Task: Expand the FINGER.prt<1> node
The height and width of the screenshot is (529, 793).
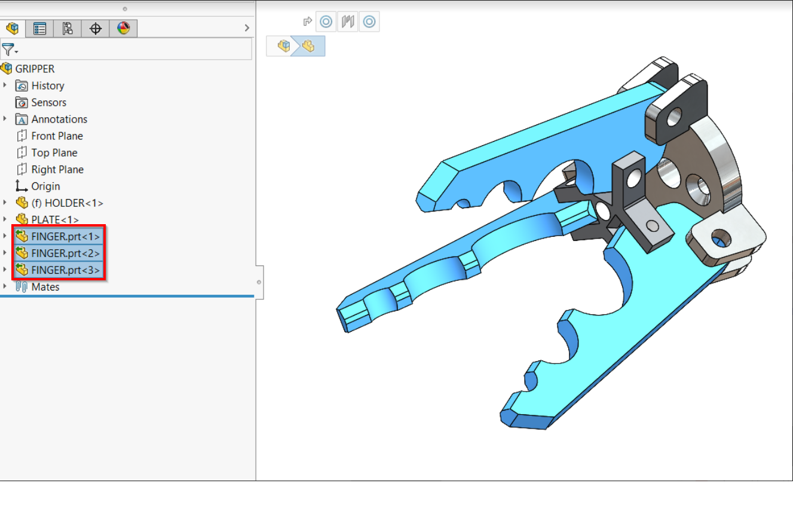Action: 5,236
